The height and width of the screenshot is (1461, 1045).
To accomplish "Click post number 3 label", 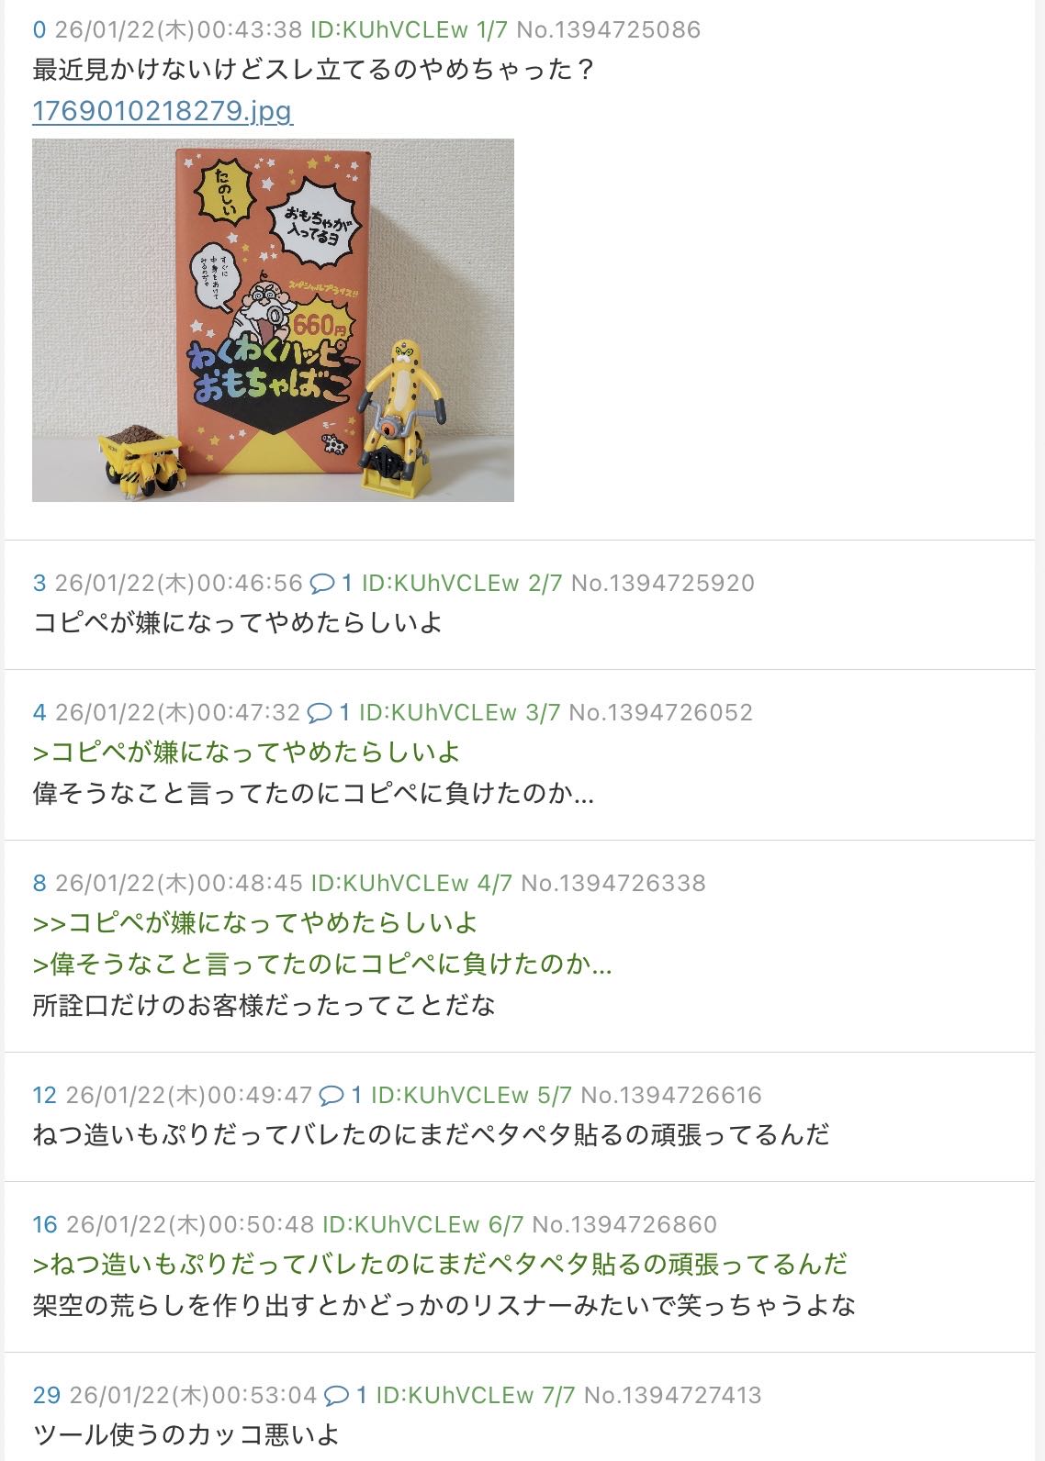I will 39,583.
